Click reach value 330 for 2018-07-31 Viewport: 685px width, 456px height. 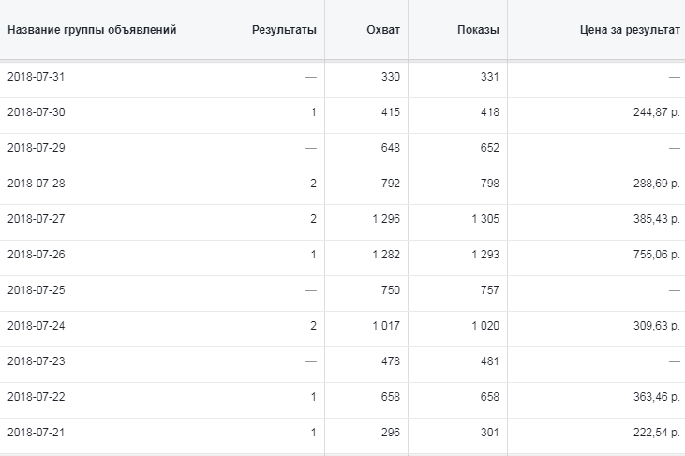[x=391, y=77]
